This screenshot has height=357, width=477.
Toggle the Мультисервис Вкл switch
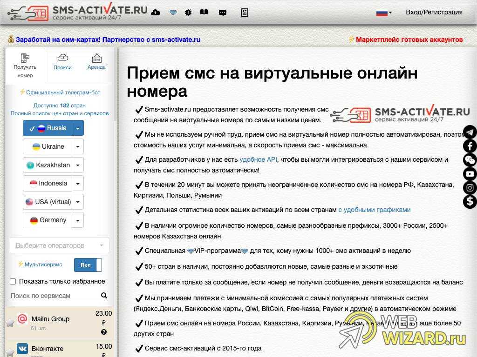pyautogui.click(x=88, y=265)
